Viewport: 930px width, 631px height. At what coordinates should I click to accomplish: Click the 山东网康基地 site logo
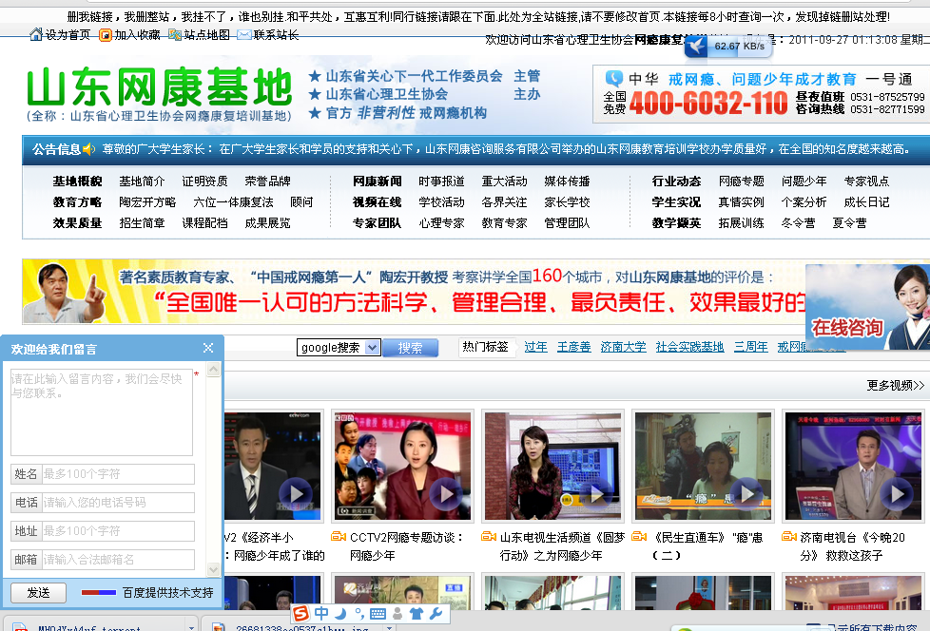click(159, 94)
